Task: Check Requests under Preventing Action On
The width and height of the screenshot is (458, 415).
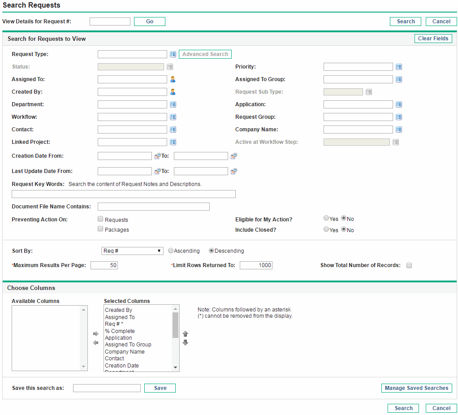Action: point(100,218)
